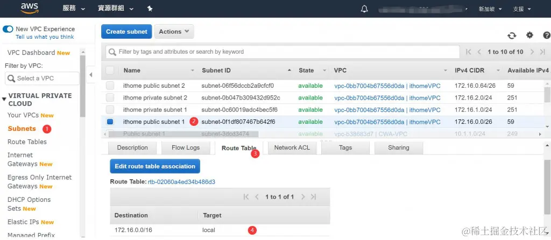Viewport: 551px width, 240px height.
Task: Open the Tell us what you think link
Action: point(45,37)
